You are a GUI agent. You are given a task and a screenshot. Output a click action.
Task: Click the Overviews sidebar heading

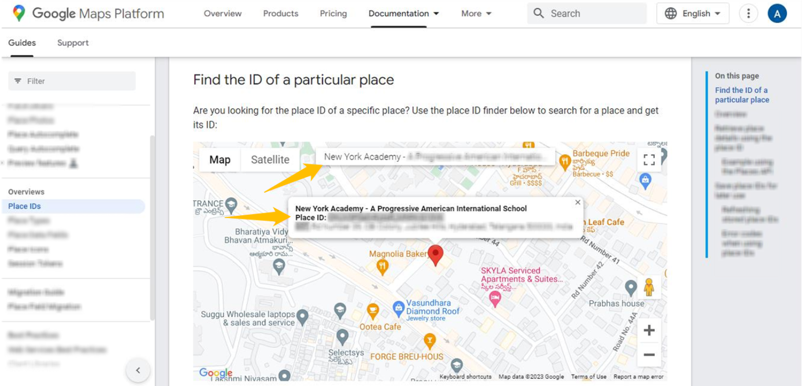[x=26, y=192]
